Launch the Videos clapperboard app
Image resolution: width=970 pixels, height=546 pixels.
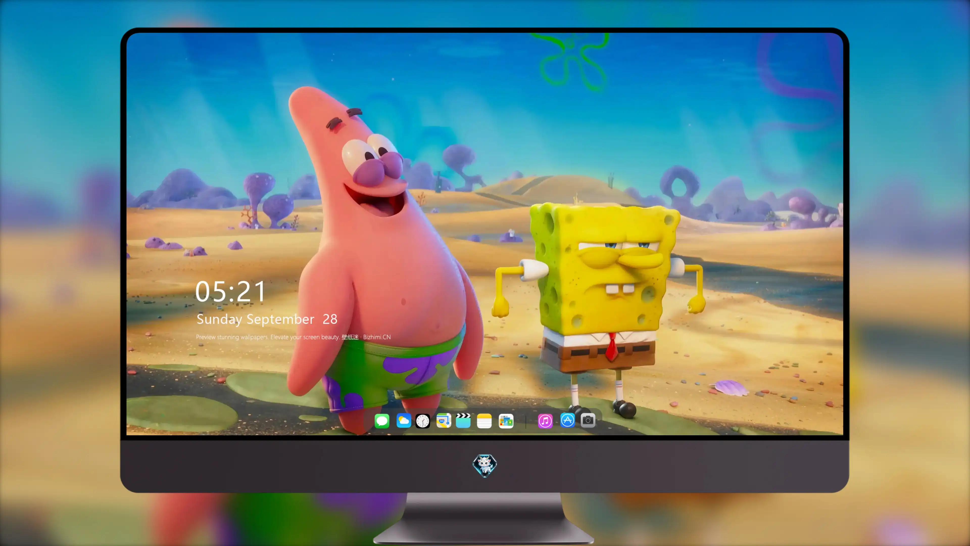pyautogui.click(x=463, y=421)
